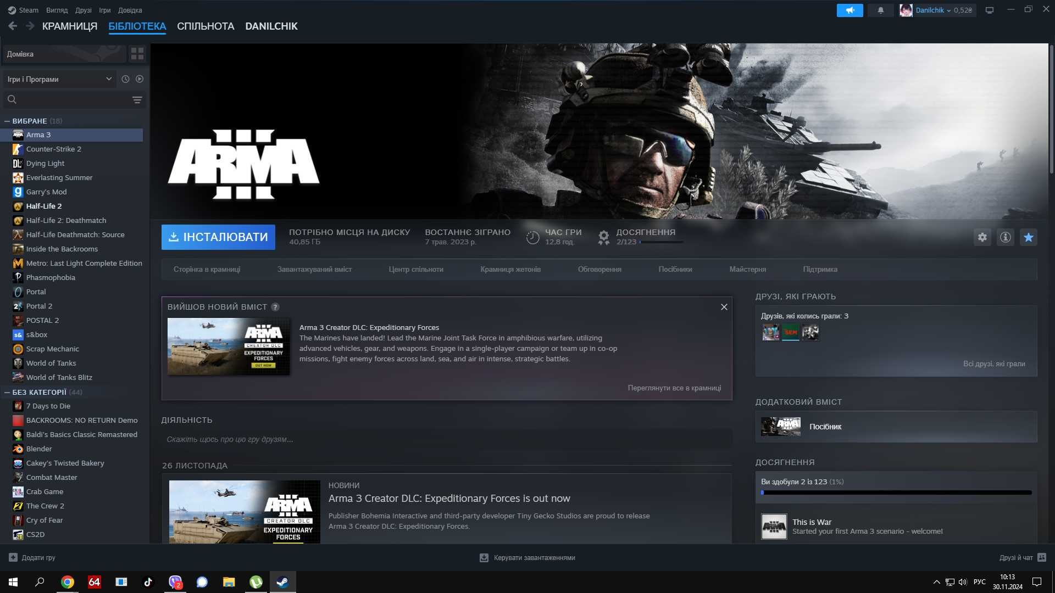
Task: Open the Друзі menu
Action: pyautogui.click(x=84, y=10)
